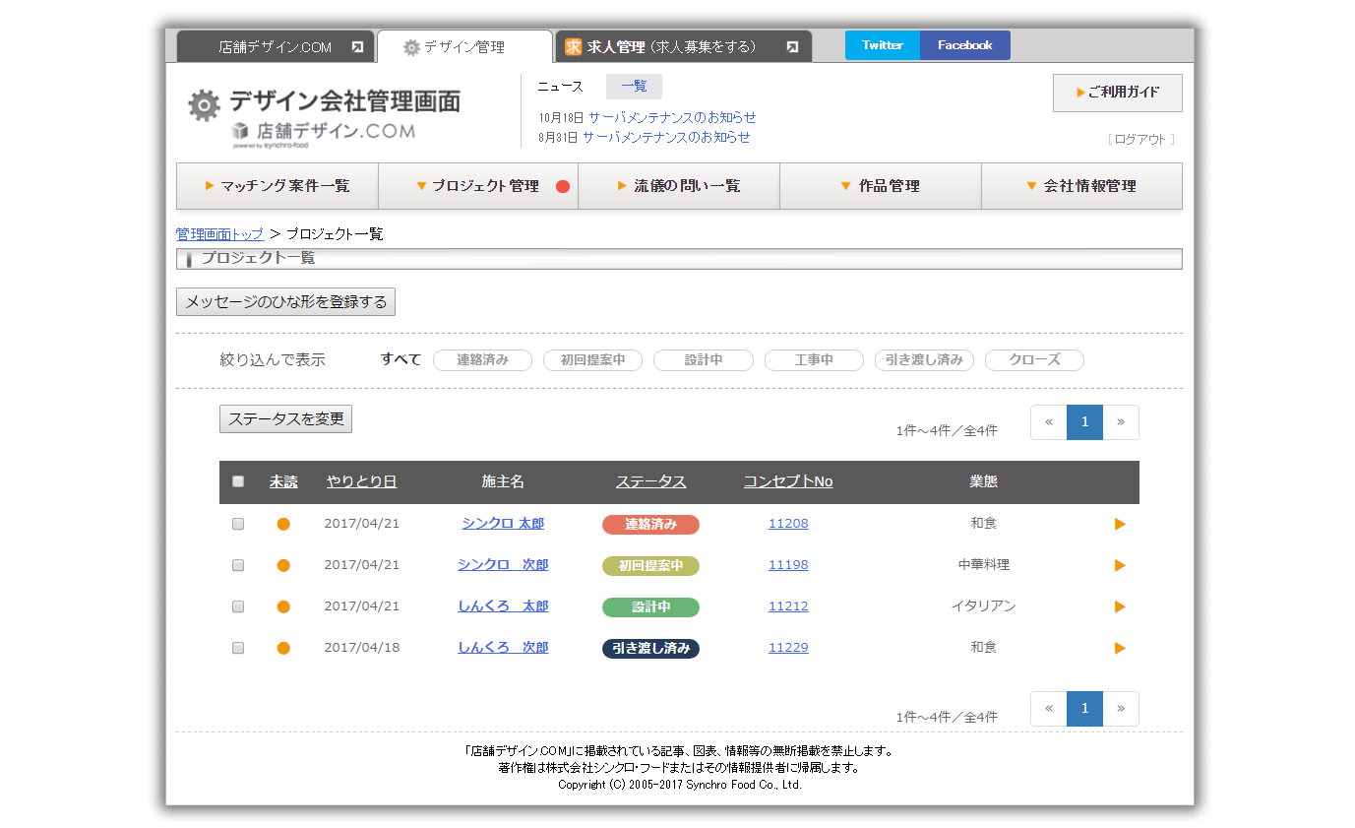This screenshot has height=828, width=1355.
Task: Click the orange arrow in the 和食 11208 row
Action: [1120, 524]
